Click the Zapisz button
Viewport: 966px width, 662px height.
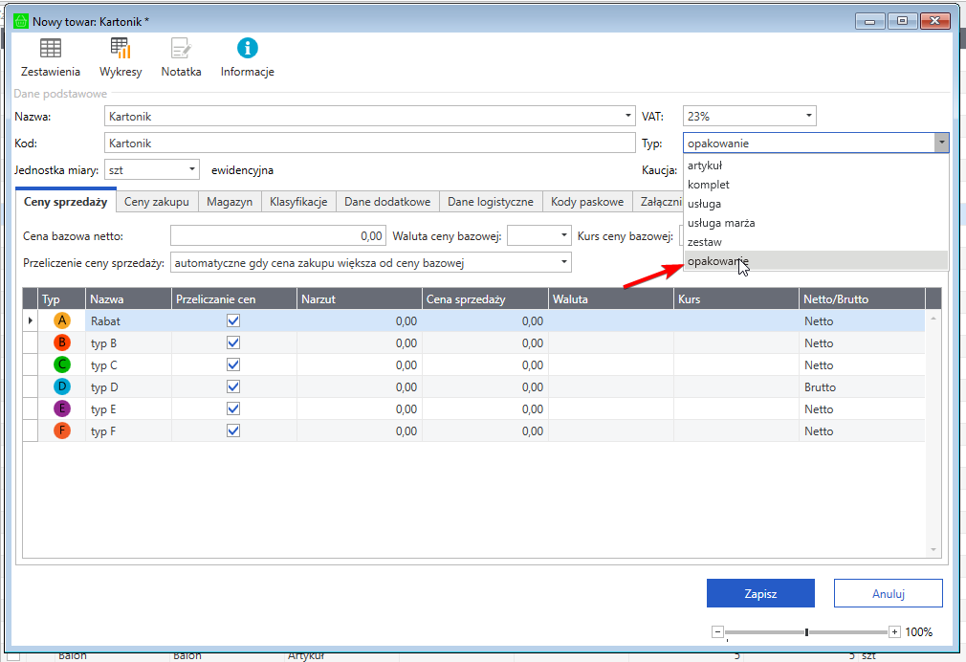[x=760, y=593]
